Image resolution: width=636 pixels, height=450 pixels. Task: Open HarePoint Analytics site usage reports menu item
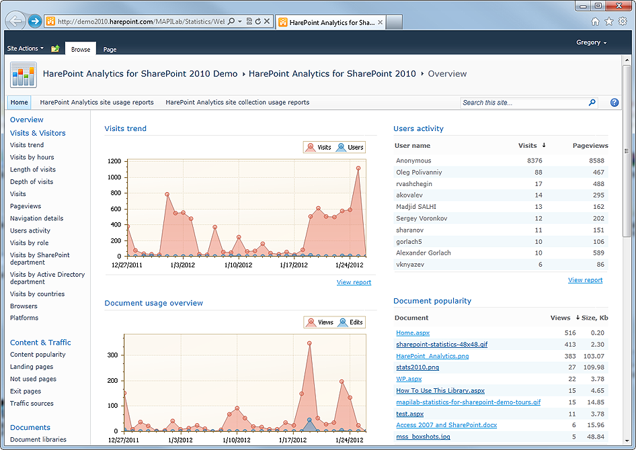97,103
